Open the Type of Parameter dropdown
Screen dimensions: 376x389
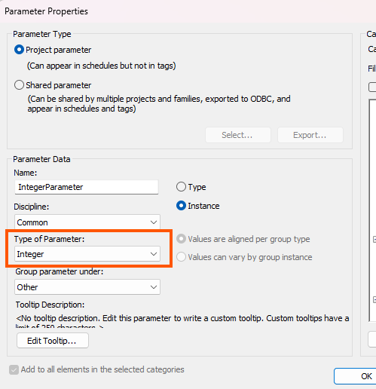pos(87,254)
